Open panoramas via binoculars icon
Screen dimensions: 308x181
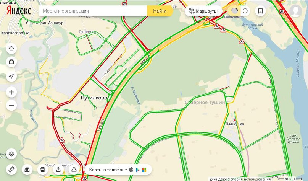point(27,170)
